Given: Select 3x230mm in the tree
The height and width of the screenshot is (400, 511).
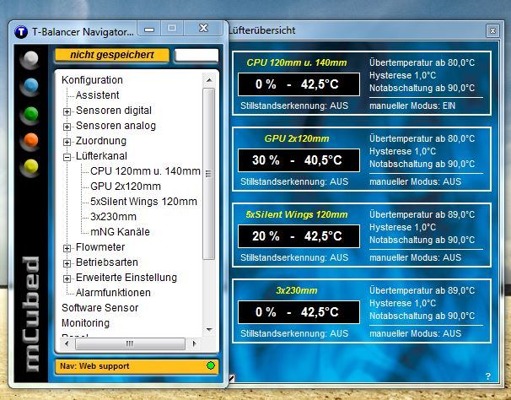Looking at the screenshot, I should [x=113, y=217].
